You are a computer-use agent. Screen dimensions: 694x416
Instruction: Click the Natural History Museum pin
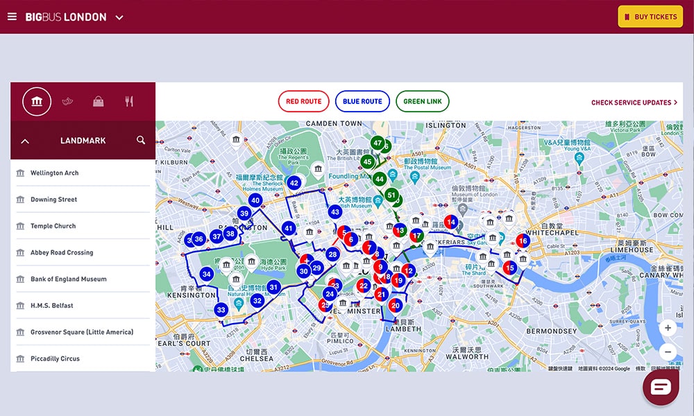point(239,303)
